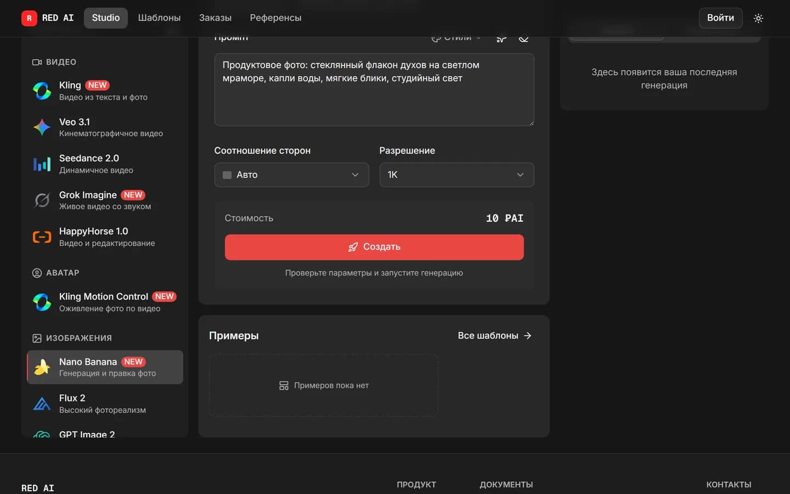Click Здесь появится ваша последняя генерация text

click(x=664, y=78)
